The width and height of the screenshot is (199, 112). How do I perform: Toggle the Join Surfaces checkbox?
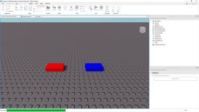pyautogui.click(x=34, y=11)
